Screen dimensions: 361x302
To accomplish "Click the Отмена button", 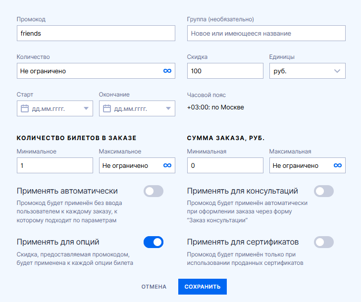I will point(154,287).
